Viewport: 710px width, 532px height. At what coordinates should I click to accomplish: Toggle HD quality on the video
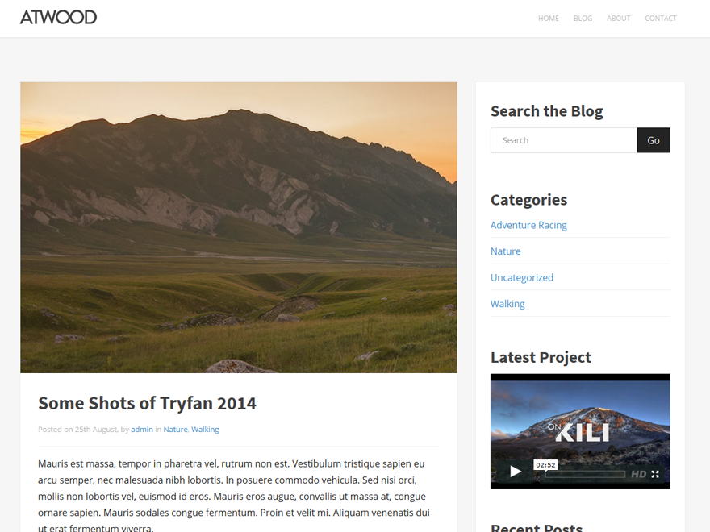point(638,474)
